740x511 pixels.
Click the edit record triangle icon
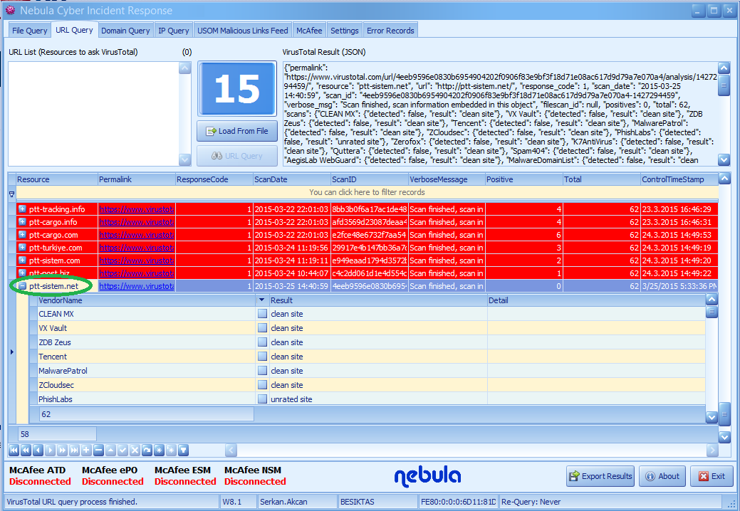tap(111, 451)
